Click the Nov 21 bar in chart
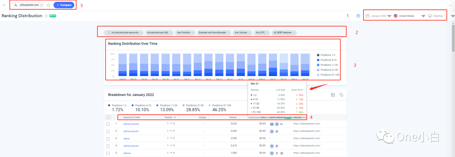455x157 pixels. click(x=284, y=65)
